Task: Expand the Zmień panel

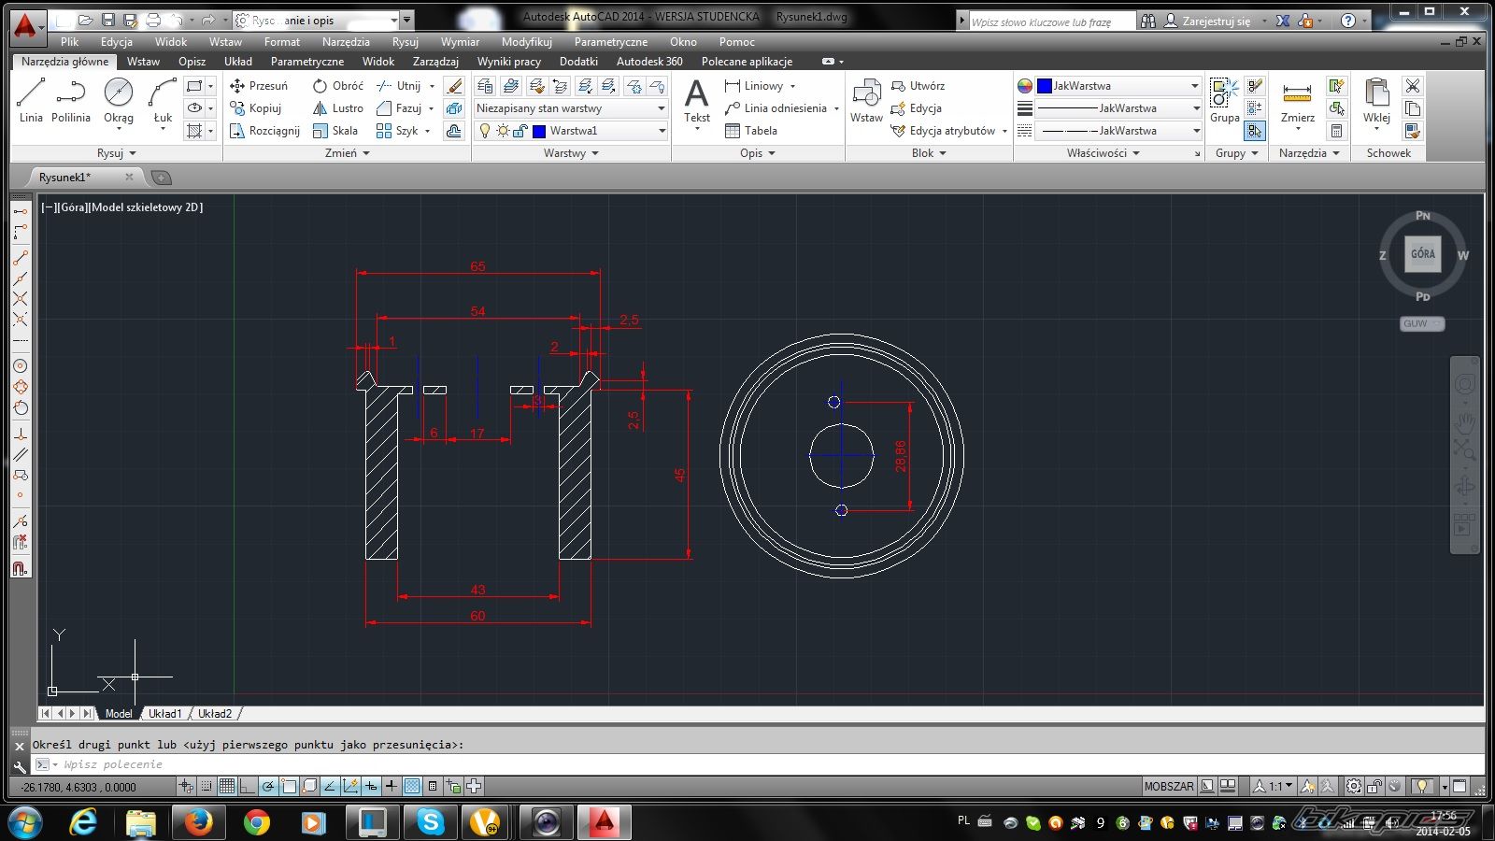Action: (348, 153)
